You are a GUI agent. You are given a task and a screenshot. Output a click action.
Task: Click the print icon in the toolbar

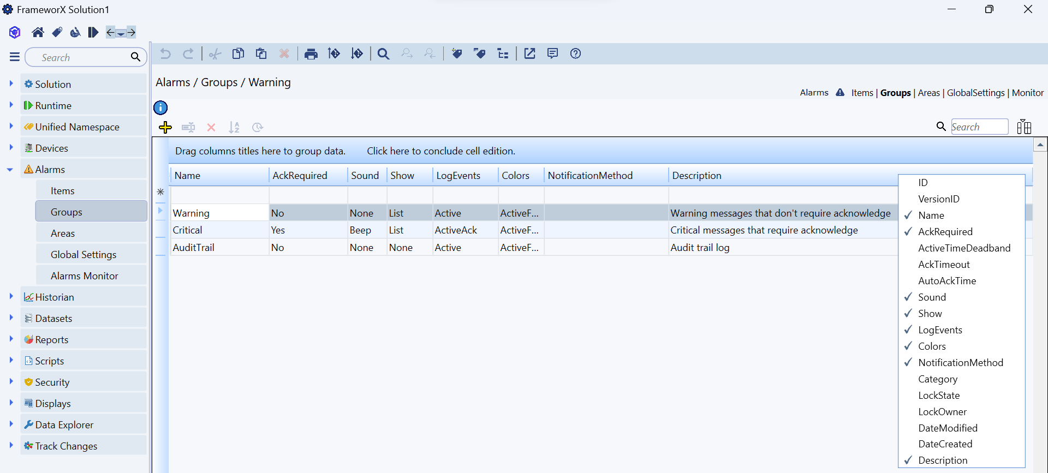pos(311,54)
